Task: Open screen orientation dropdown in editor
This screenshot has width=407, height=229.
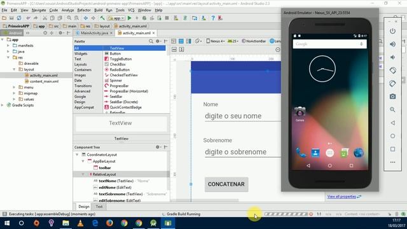Action: tap(198, 41)
